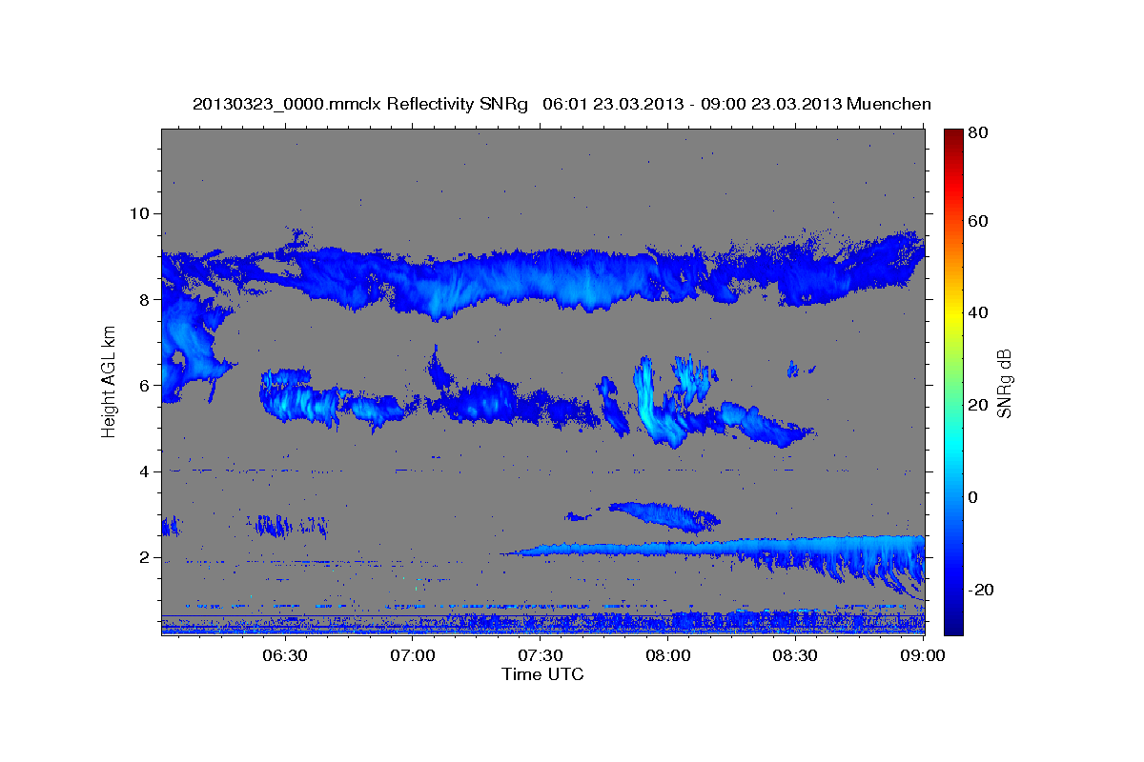
Task: Click the 'SNRg dB' colorbar label
Action: click(x=1004, y=383)
